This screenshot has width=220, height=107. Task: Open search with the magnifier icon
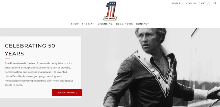click(x=215, y=3)
